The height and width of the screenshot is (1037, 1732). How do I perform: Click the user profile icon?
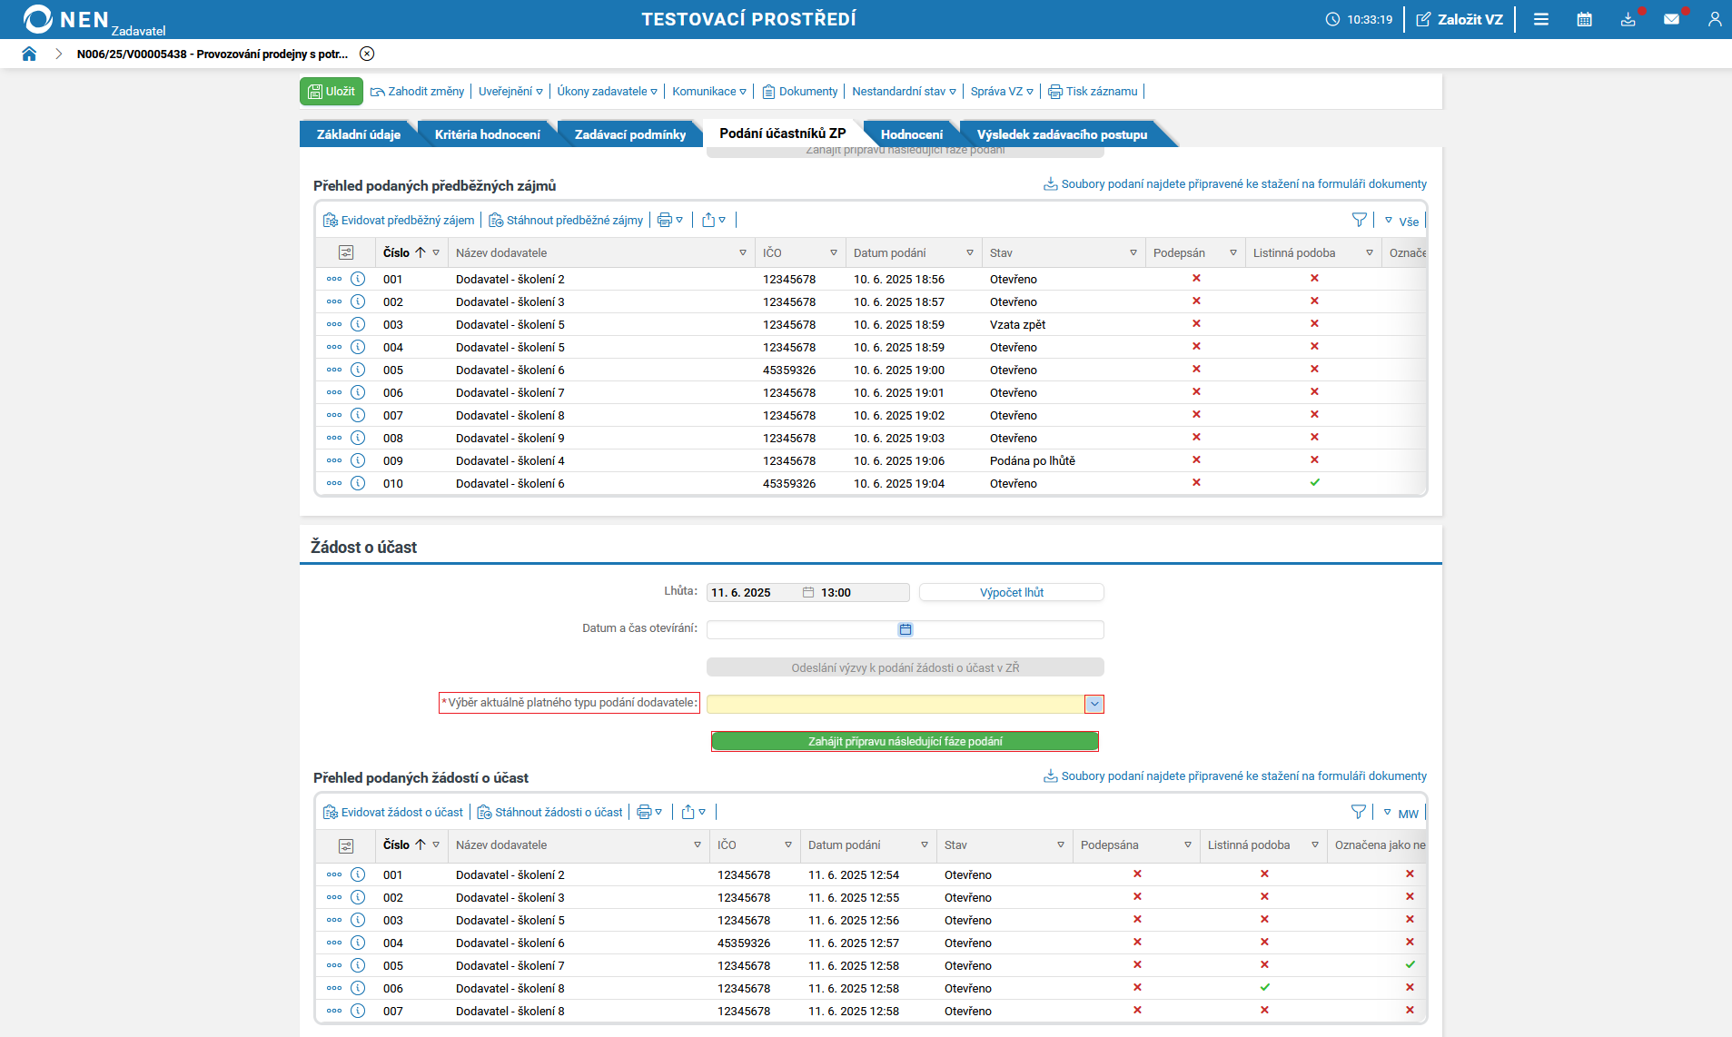pyautogui.click(x=1714, y=19)
